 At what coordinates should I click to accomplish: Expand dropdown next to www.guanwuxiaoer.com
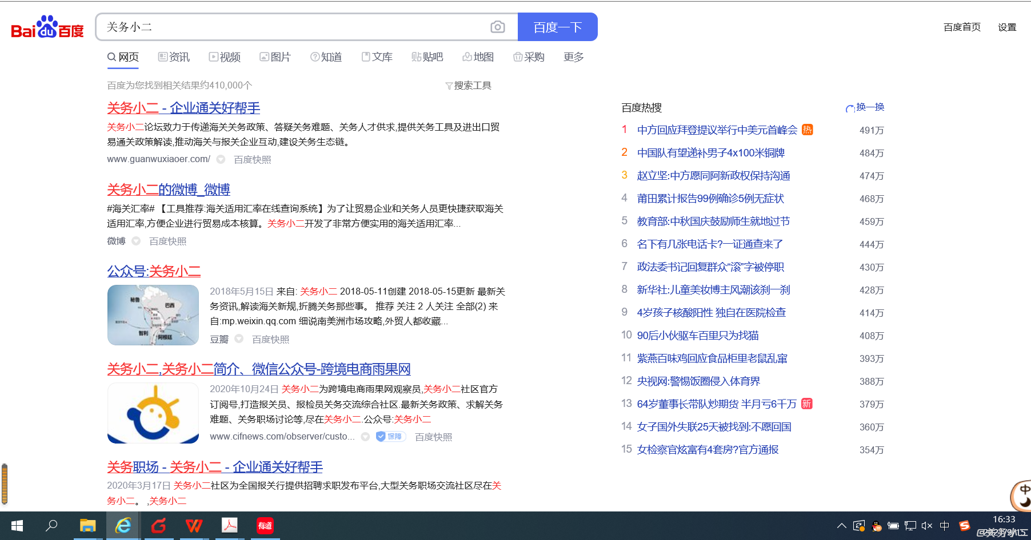coord(221,159)
